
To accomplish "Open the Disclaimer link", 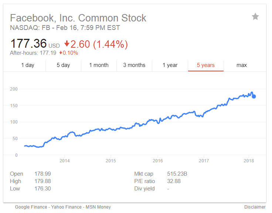I will [255, 207].
